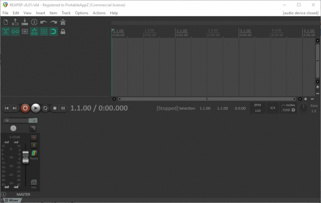Viewport: 321px width, 203px height.
Task: Click the playback rate knob
Action: point(303,108)
